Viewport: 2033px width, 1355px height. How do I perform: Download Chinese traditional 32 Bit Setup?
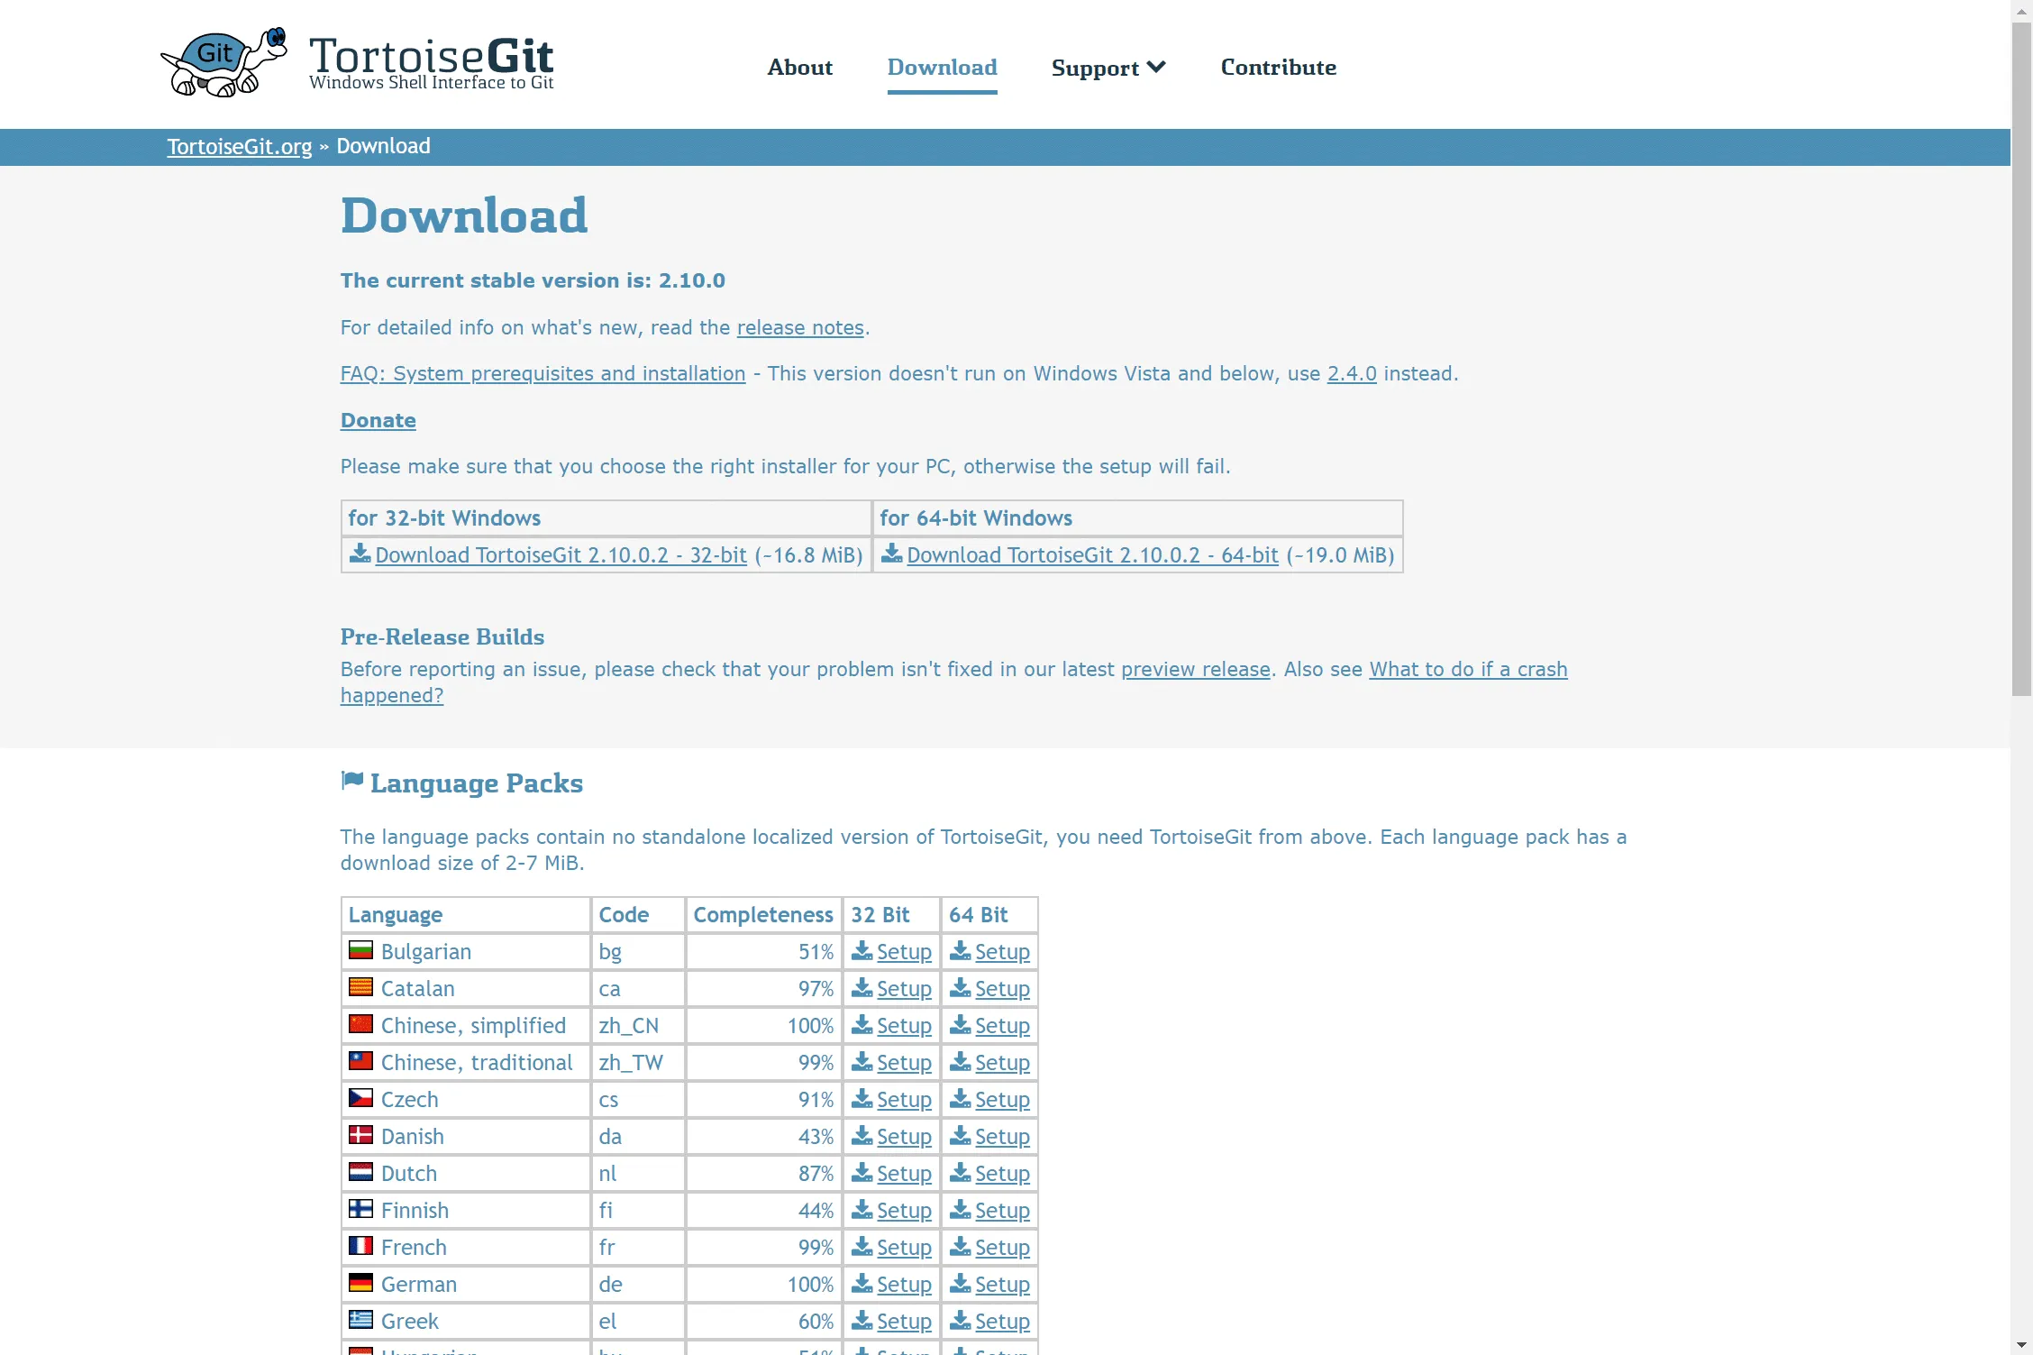coord(905,1063)
